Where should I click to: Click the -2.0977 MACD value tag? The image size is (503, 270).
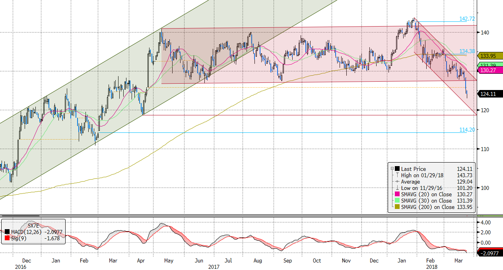coord(490,253)
